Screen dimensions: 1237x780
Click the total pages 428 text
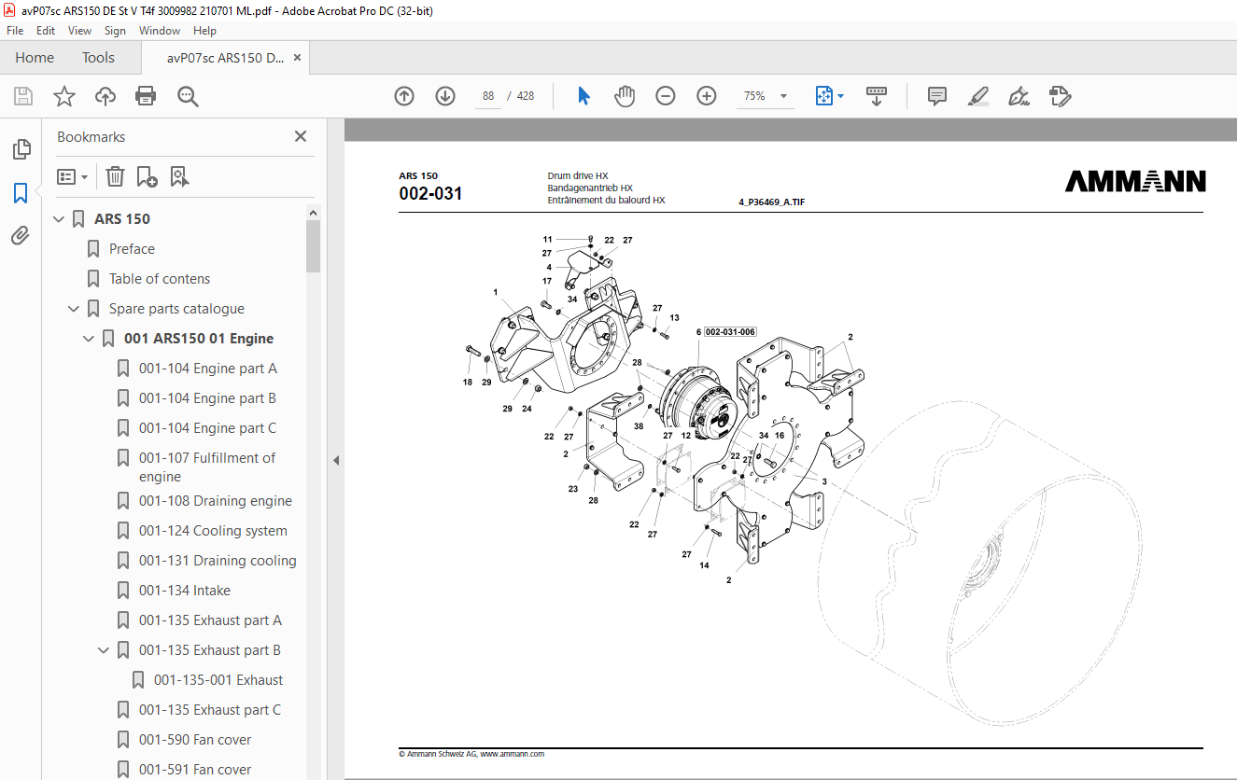coord(526,96)
